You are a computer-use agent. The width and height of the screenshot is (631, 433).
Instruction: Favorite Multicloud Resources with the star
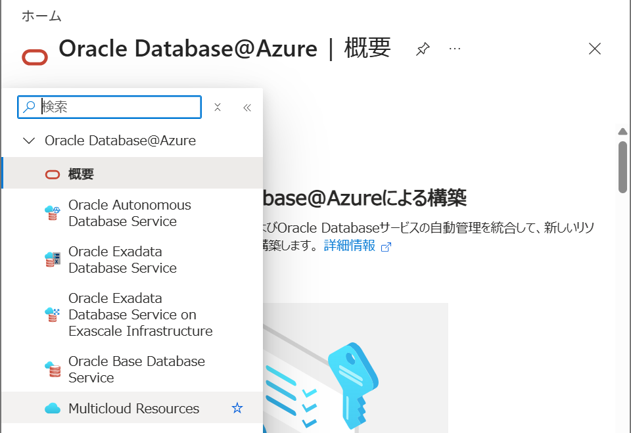(237, 408)
